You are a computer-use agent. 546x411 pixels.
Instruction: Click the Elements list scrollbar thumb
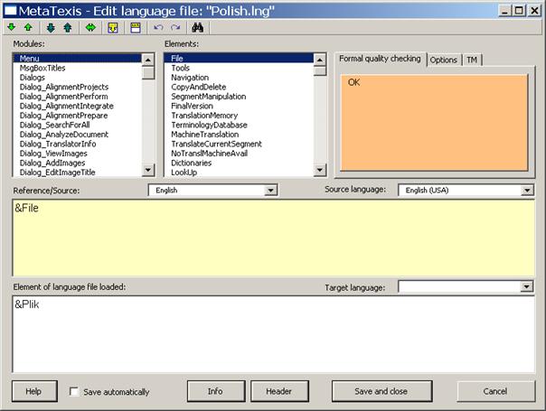[x=320, y=71]
